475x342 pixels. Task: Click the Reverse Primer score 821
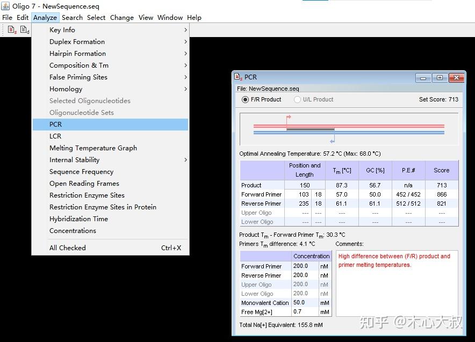click(x=442, y=203)
